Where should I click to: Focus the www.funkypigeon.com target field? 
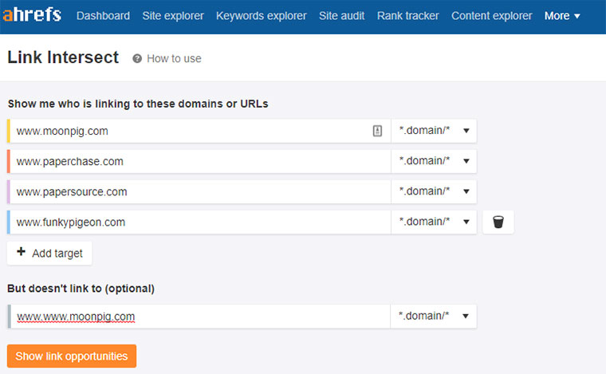coord(200,222)
